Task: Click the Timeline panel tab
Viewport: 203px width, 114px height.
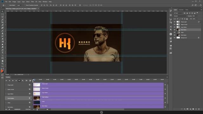Action: (x=8, y=77)
